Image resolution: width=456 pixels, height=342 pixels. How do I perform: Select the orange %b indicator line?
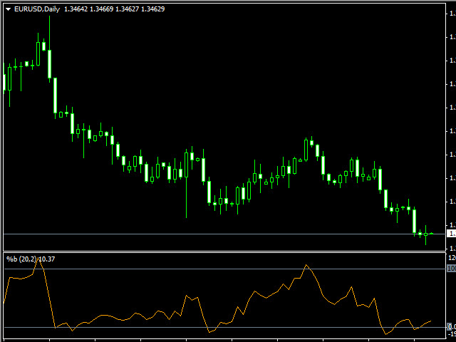click(107, 316)
